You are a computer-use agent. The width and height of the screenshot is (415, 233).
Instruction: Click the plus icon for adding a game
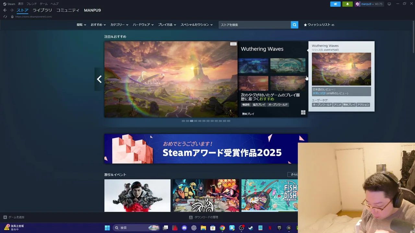pyautogui.click(x=5, y=217)
